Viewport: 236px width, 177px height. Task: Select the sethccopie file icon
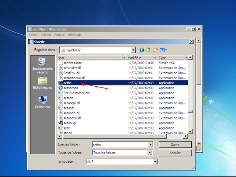pyautogui.click(x=60, y=88)
